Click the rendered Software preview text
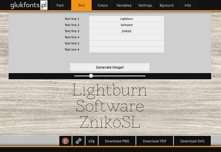Image resolution: width=221 pixels, height=152 pixels. (x=110, y=106)
